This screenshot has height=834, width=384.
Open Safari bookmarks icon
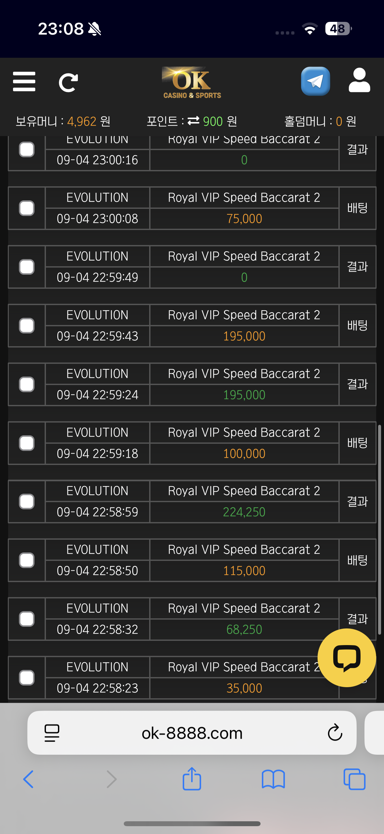click(273, 779)
